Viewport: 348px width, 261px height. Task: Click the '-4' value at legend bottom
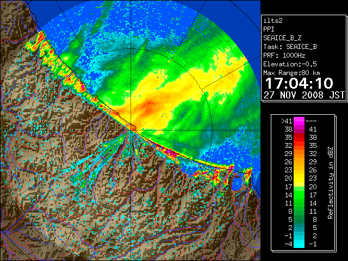point(288,244)
